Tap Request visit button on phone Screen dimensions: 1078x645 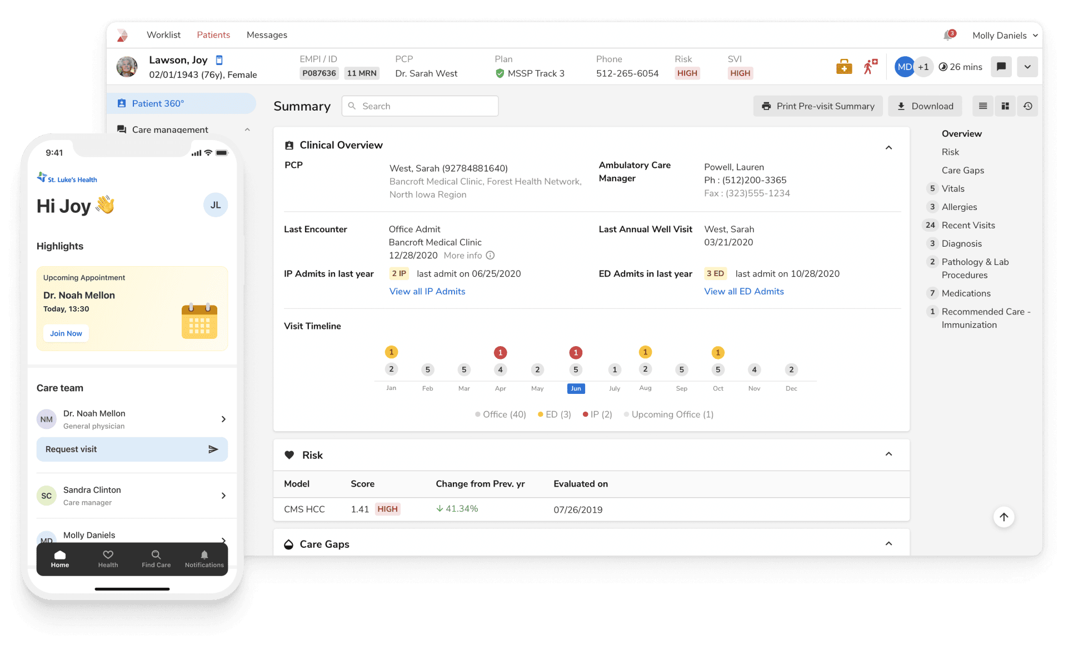[132, 449]
